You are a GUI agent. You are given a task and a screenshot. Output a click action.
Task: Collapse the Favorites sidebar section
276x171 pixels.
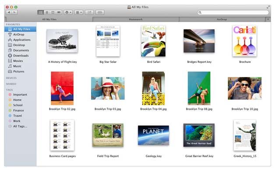(13, 24)
